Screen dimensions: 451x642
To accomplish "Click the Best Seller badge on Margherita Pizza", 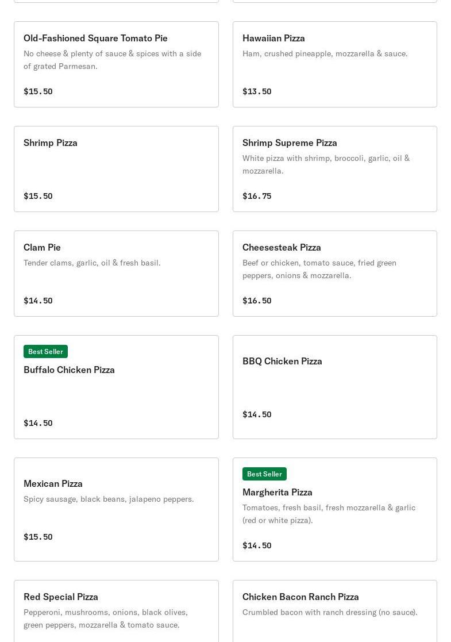I will 264,474.
